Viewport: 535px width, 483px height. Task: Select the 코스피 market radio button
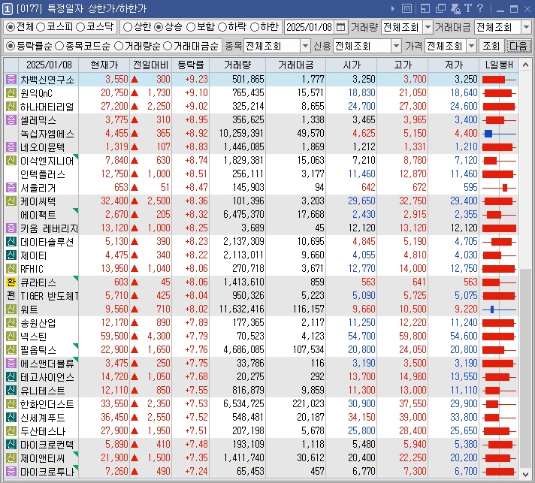pyautogui.click(x=41, y=27)
